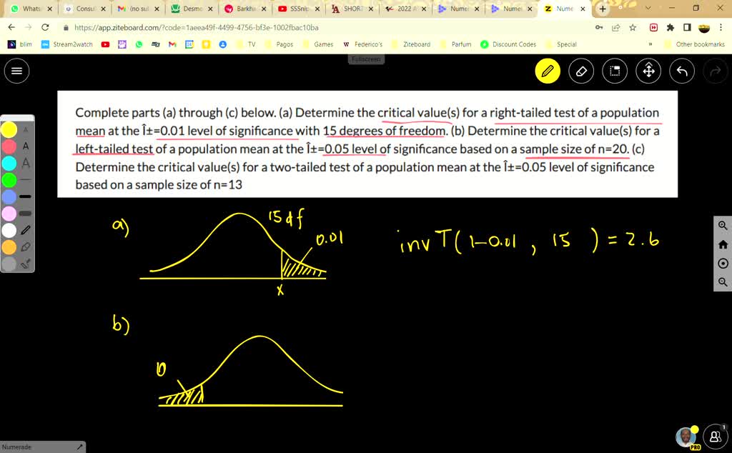732x453 pixels.
Task: Select the yellow pencil drawing tool
Action: (548, 71)
